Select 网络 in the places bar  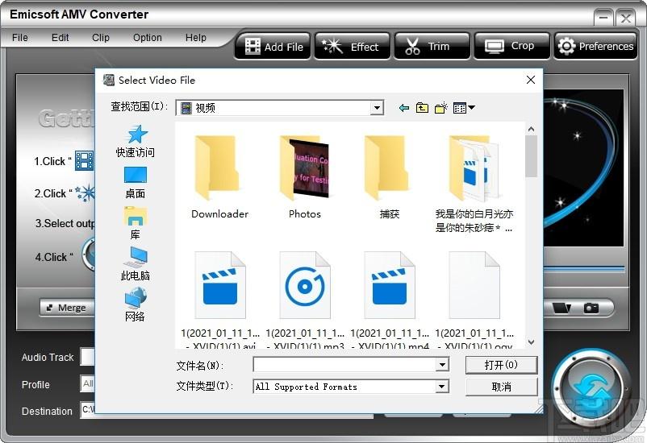135,304
